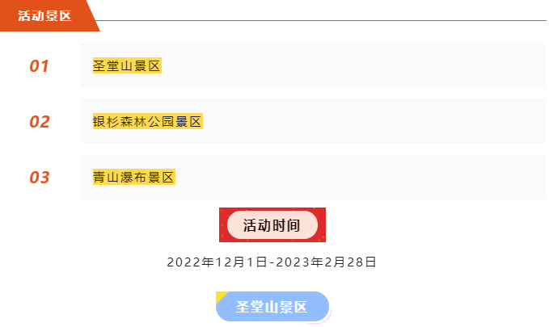This screenshot has height=327, width=549.
Task: Click blank gray area right of 青山瀑布景区
Action: tap(364, 178)
